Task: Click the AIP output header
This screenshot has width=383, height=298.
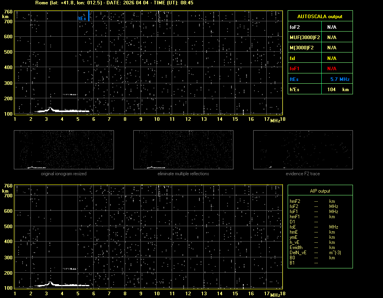Action: 320,191
